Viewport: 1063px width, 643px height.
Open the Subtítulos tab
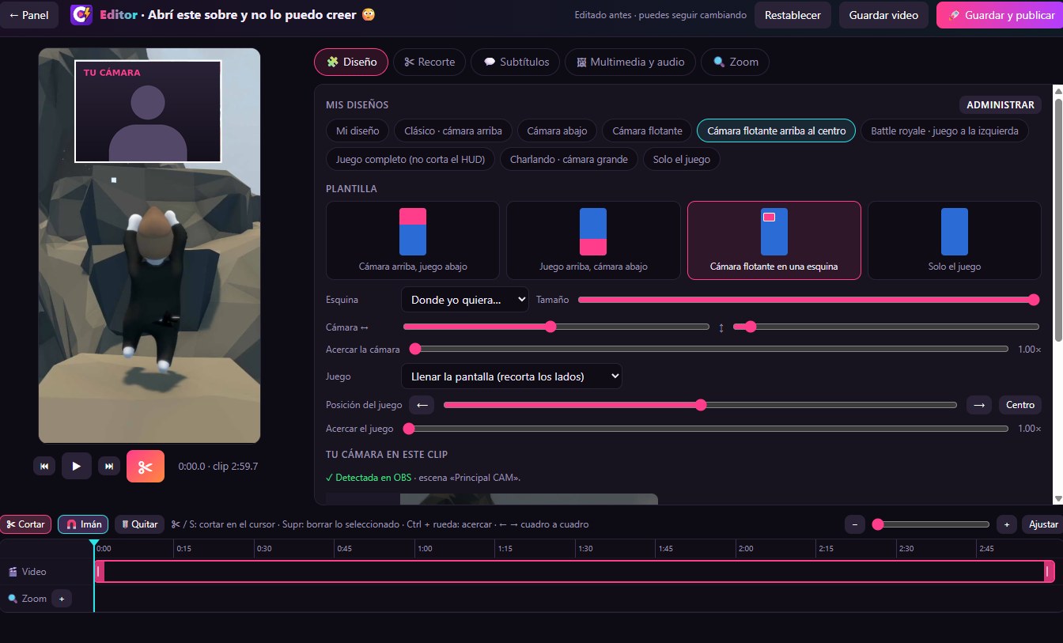tap(516, 62)
